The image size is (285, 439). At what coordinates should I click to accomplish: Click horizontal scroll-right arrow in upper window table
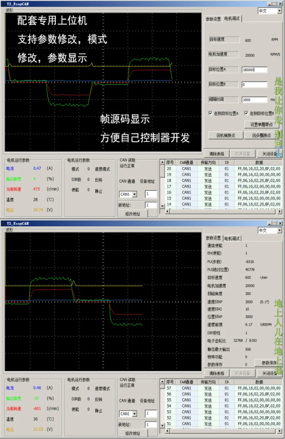280,212
